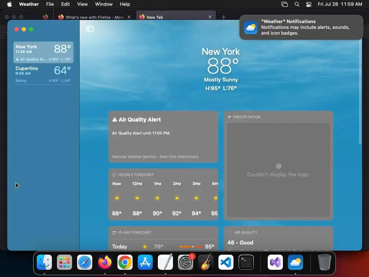
Task: Click the 90° temperature under 1PM
Action: tap(157, 214)
